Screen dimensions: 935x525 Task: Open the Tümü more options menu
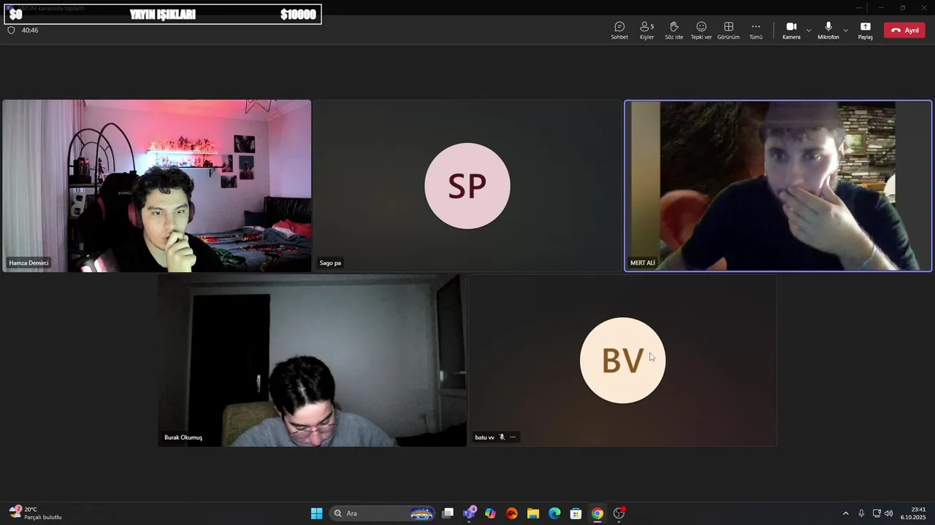tap(756, 30)
